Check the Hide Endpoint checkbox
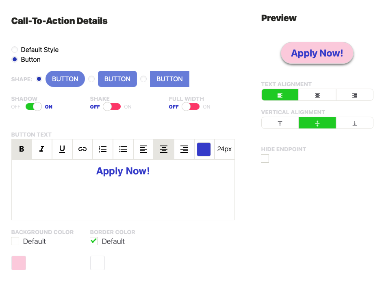382x289 pixels. pos(265,159)
